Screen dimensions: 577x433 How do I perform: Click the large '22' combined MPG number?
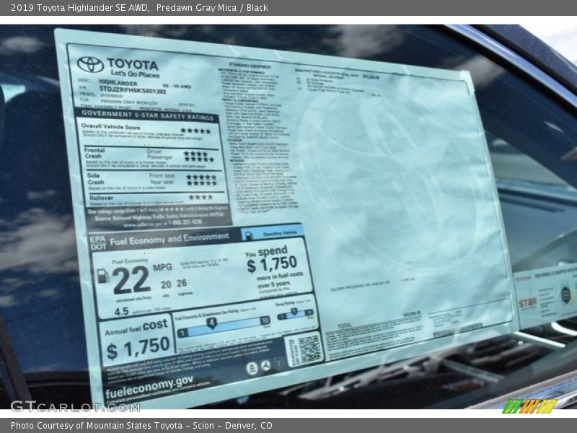131,280
